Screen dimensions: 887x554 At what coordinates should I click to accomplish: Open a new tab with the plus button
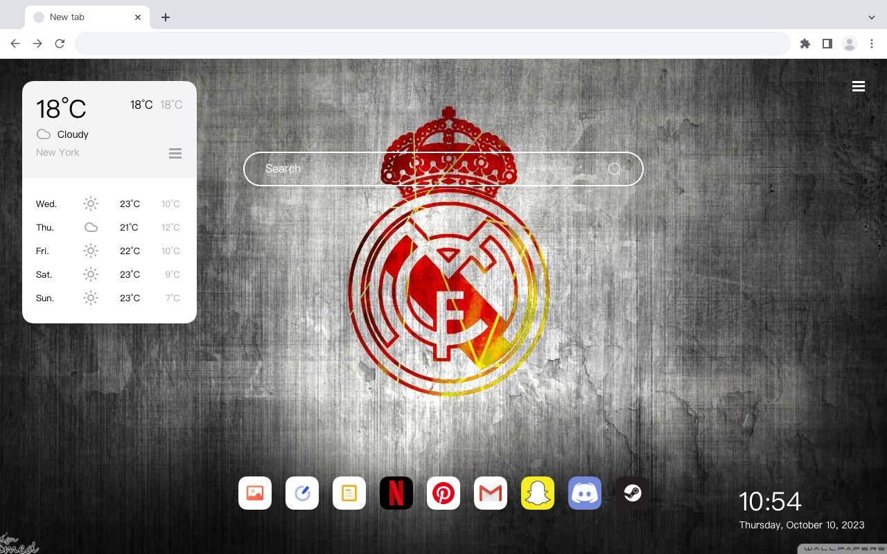[x=165, y=17]
